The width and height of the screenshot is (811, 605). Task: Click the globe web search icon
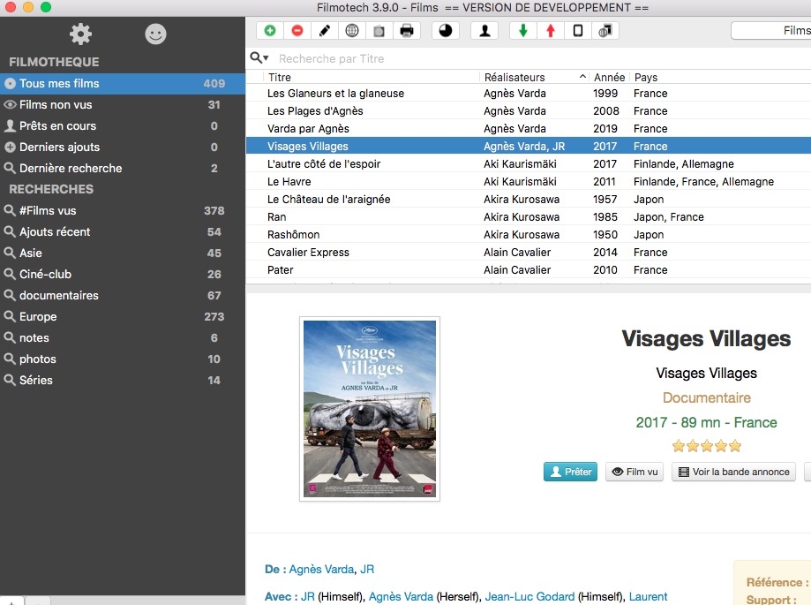(x=352, y=31)
